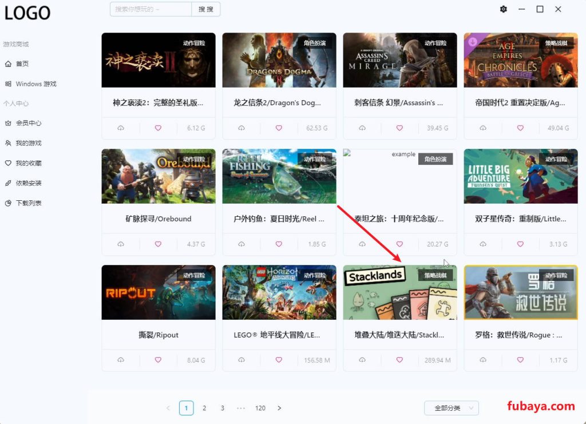
Task: Click the download icon for 堆叠大陆 Stacklands
Action: pyautogui.click(x=362, y=360)
